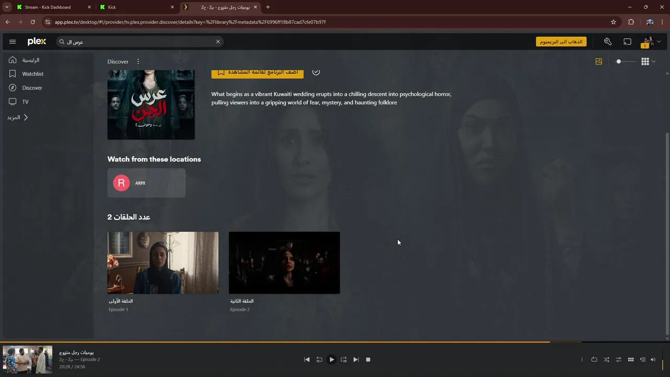Skip forward 30 seconds

point(344,360)
